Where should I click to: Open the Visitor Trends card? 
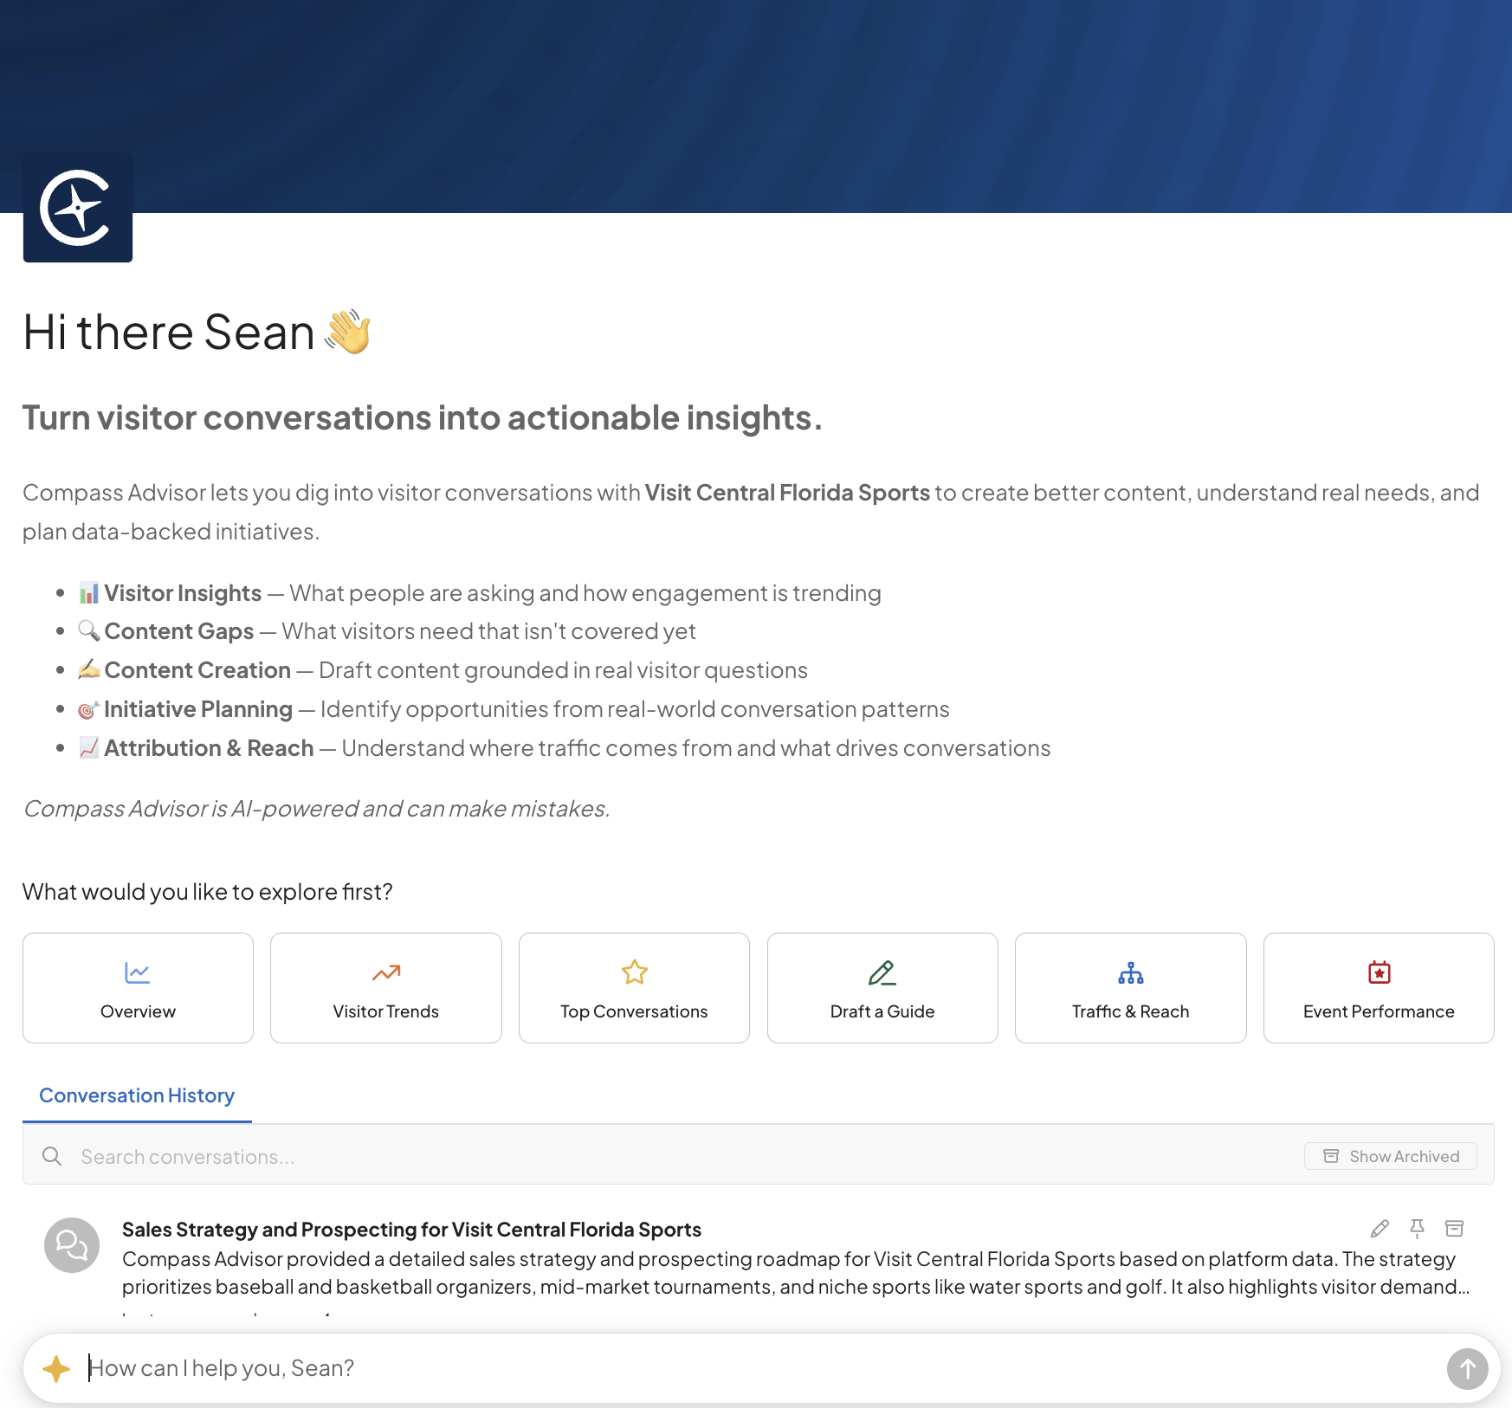pos(386,988)
